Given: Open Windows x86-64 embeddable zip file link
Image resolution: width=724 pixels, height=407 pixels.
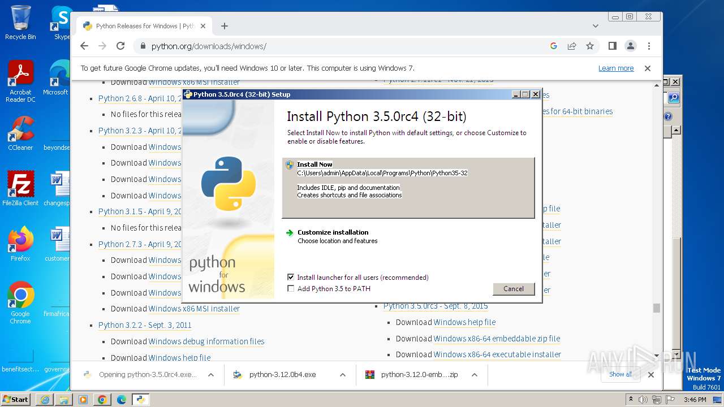Looking at the screenshot, I should pyautogui.click(x=497, y=339).
